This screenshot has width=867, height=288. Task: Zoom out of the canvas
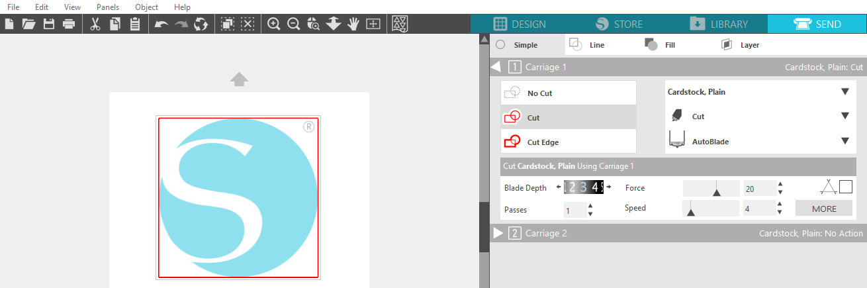pos(294,24)
